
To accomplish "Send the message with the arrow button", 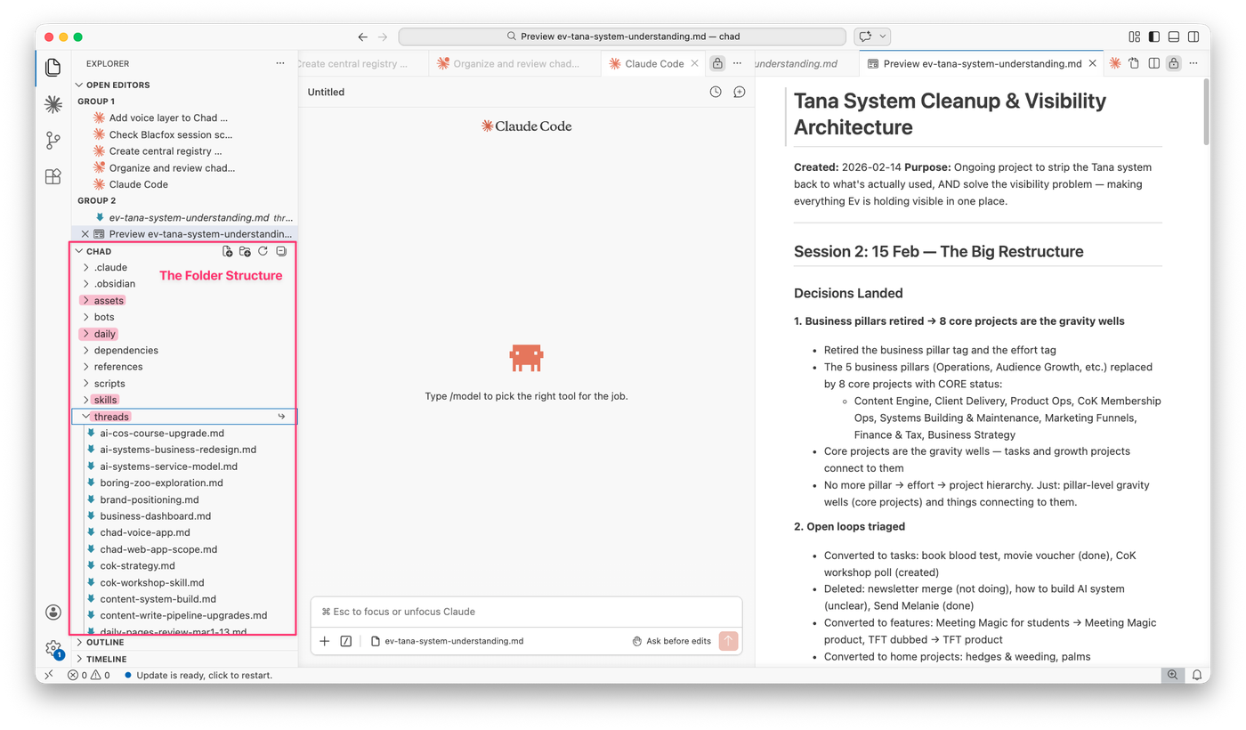I will tap(728, 641).
